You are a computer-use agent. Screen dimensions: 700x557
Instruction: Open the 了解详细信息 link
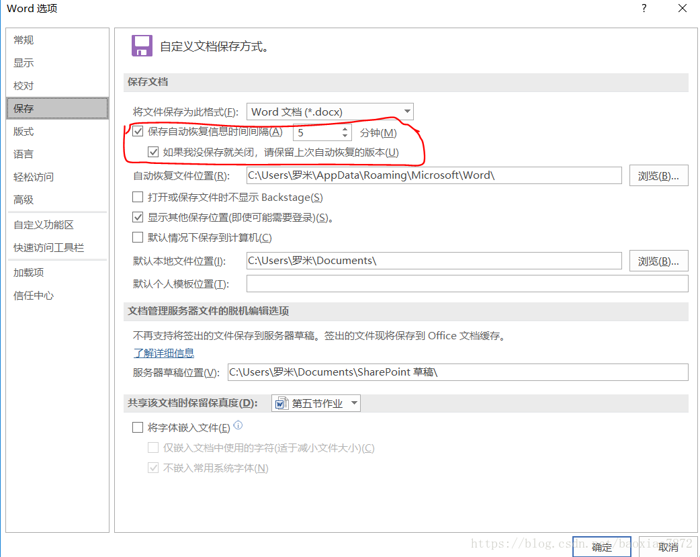pos(164,353)
